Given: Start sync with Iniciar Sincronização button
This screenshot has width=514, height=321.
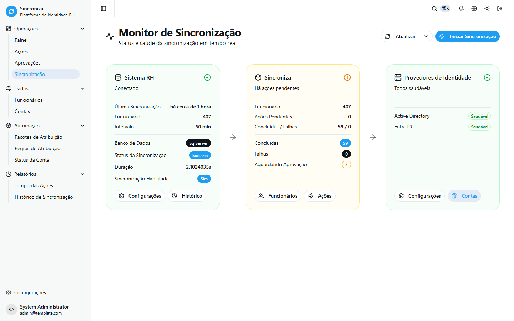Looking at the screenshot, I should (x=467, y=36).
